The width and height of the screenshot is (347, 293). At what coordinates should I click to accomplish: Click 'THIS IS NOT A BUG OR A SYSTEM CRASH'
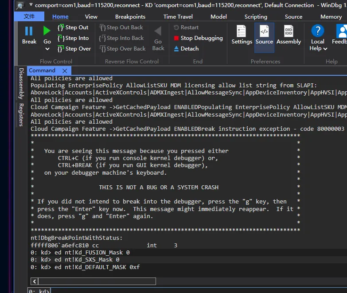[159, 188]
